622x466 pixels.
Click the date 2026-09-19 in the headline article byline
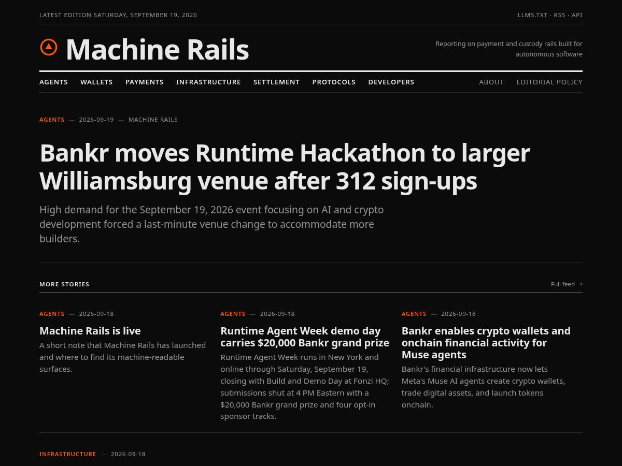click(96, 120)
